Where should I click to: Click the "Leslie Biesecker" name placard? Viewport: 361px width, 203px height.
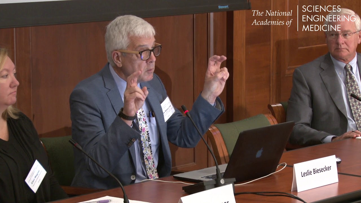point(315,173)
